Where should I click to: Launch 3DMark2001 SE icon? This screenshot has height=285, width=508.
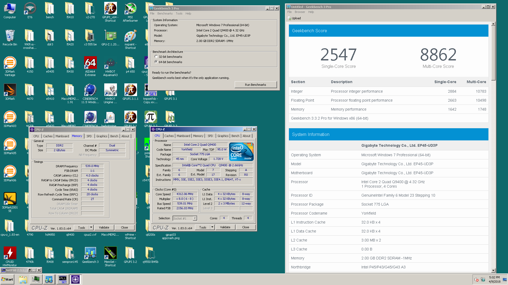click(x=10, y=202)
